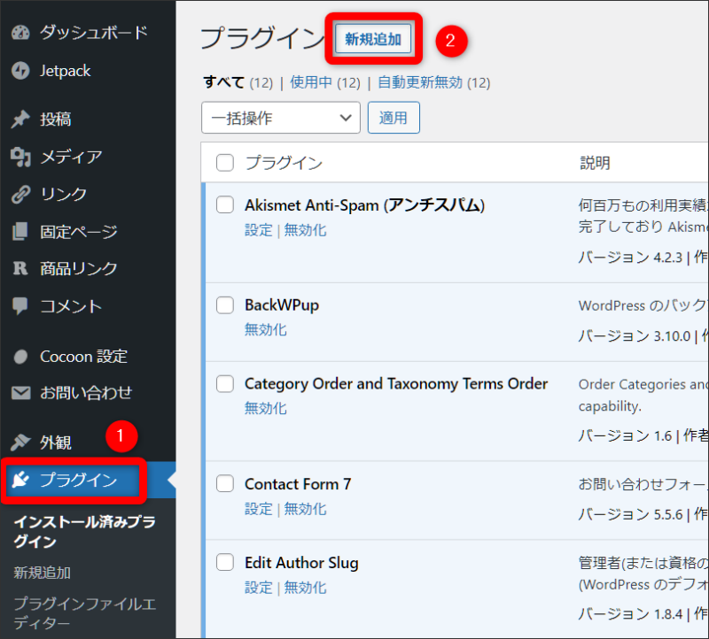
Task: Click the pages icon beside 固定ページ
Action: click(20, 232)
